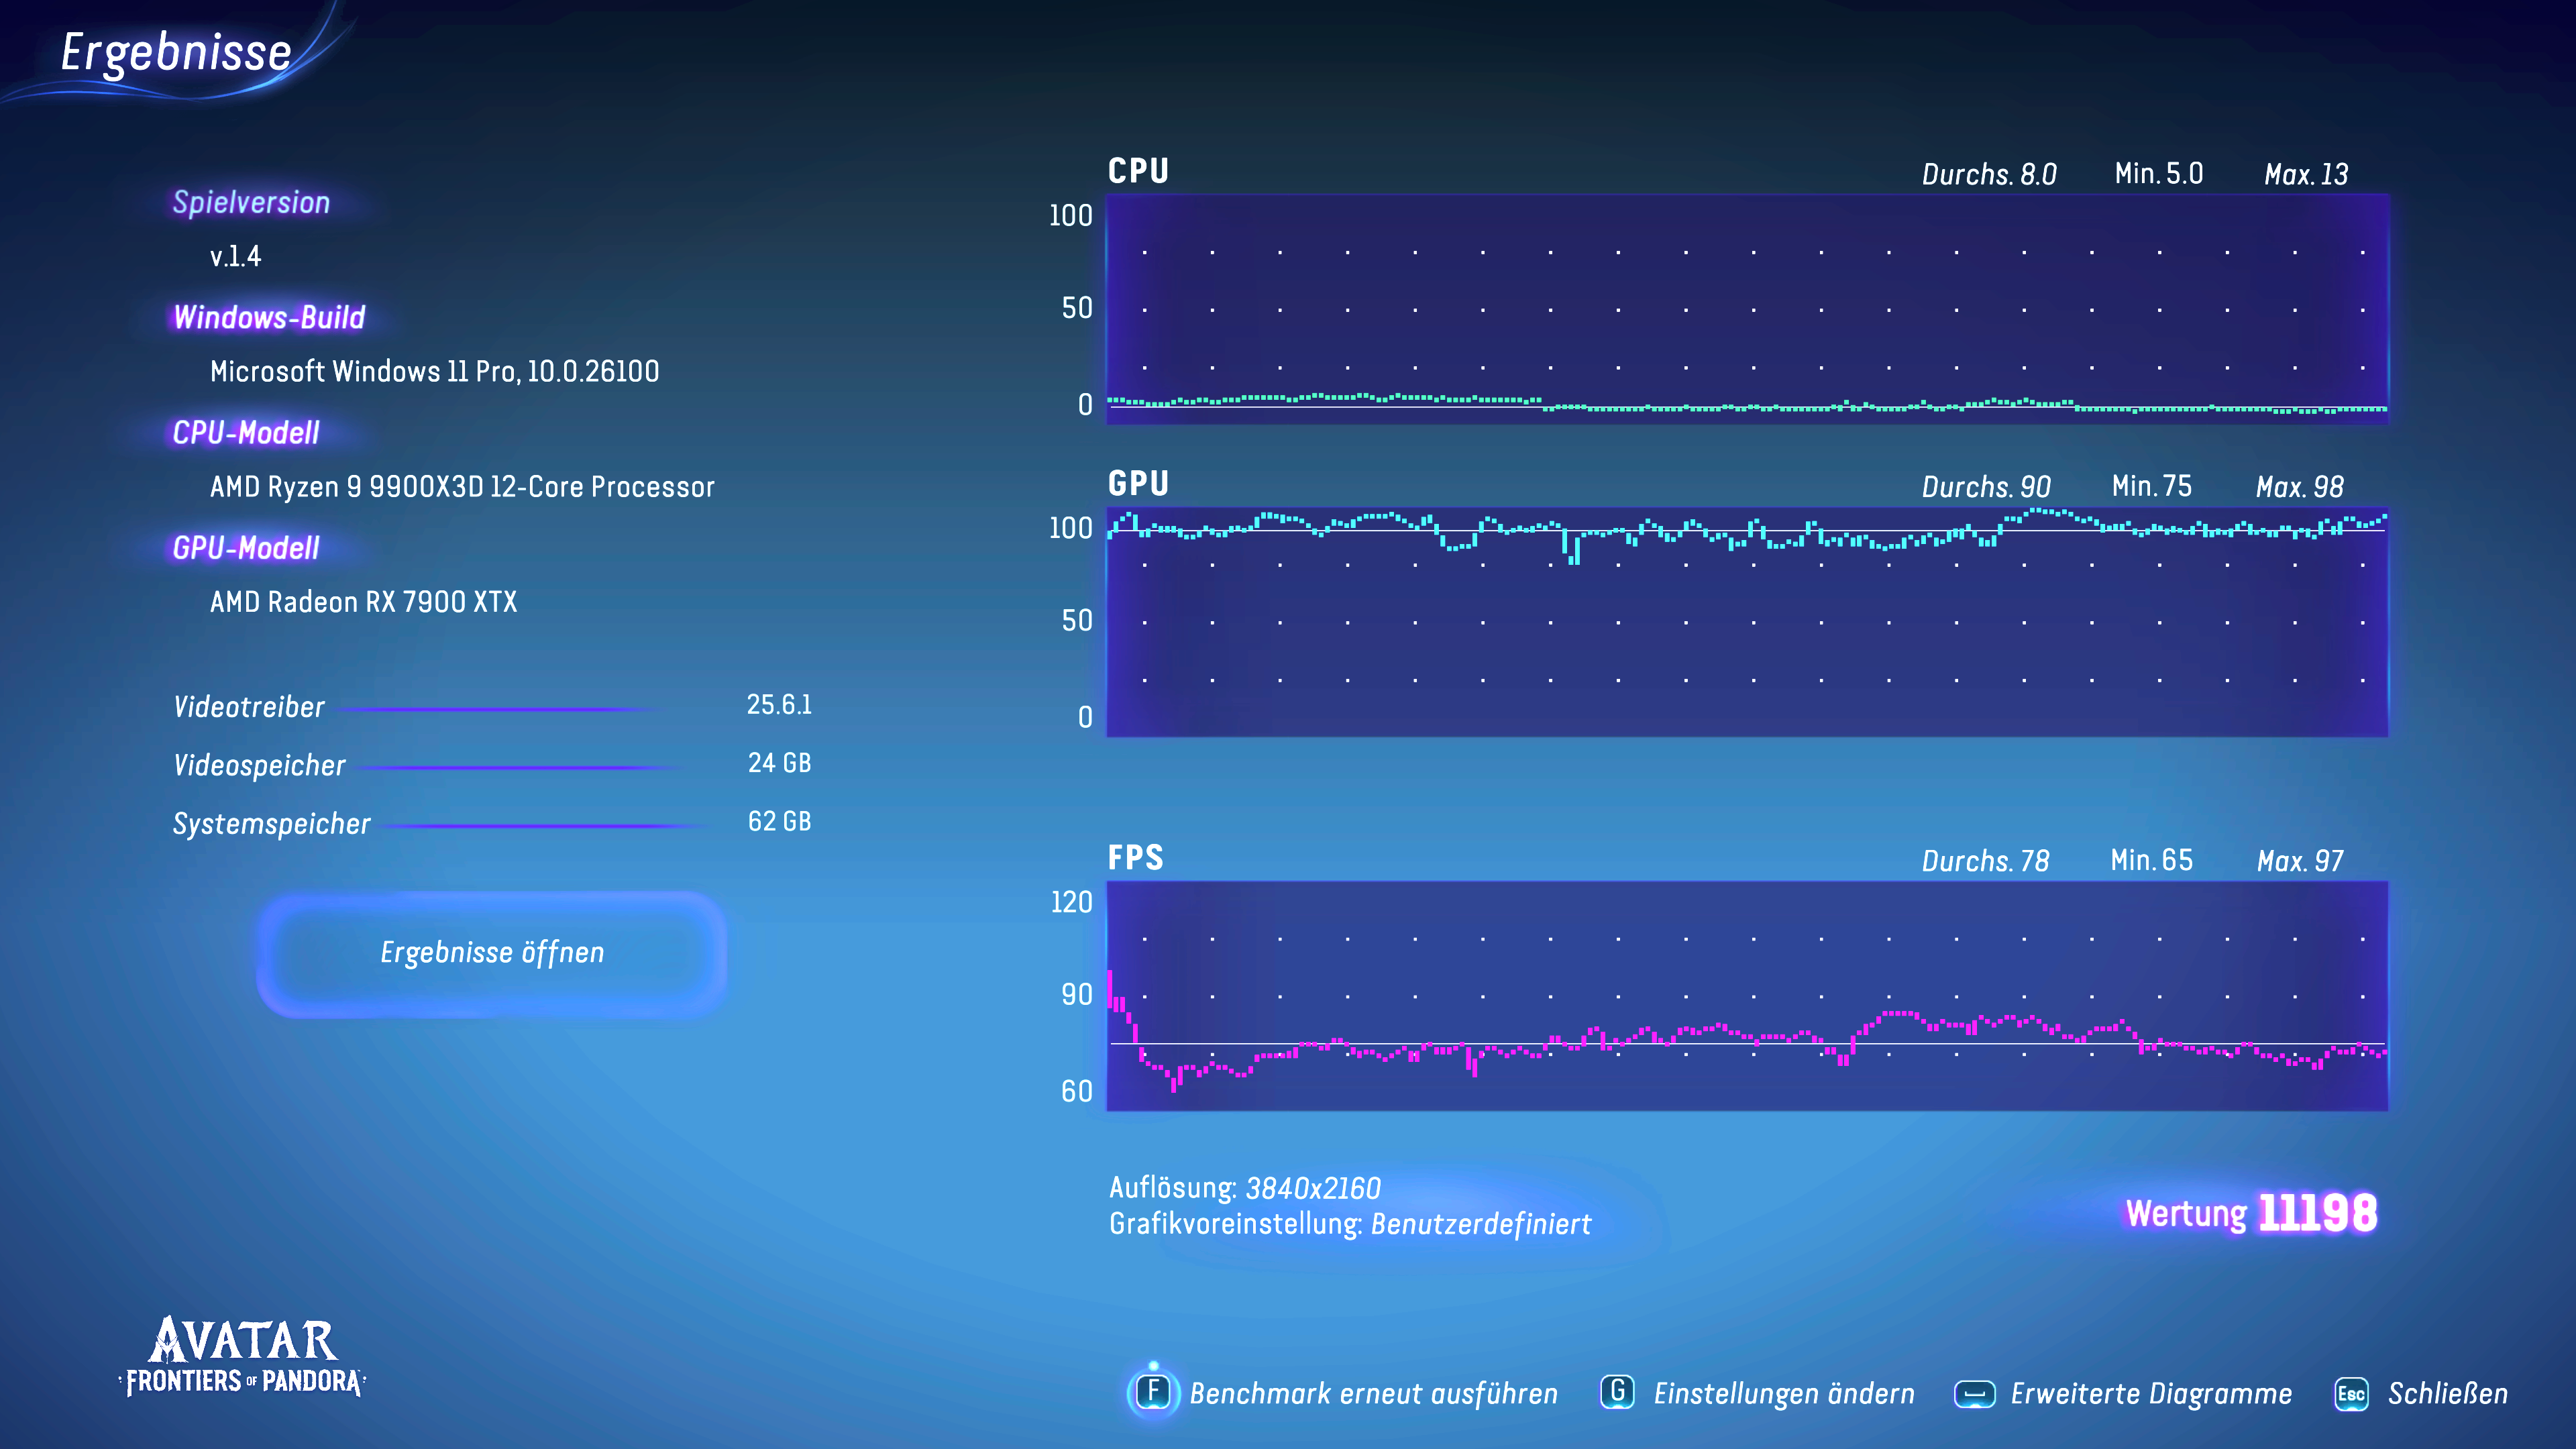Select Benchmark erneut ausführen label
Viewport: 2576px width, 1449px height.
point(1373,1393)
